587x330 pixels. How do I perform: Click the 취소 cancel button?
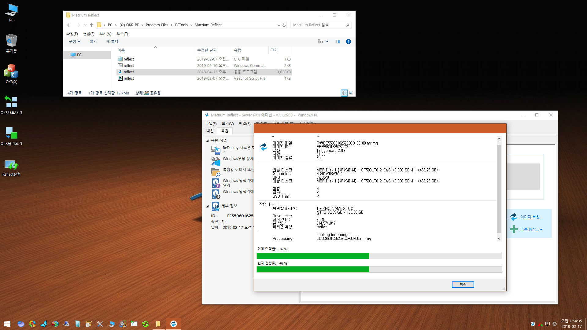463,284
